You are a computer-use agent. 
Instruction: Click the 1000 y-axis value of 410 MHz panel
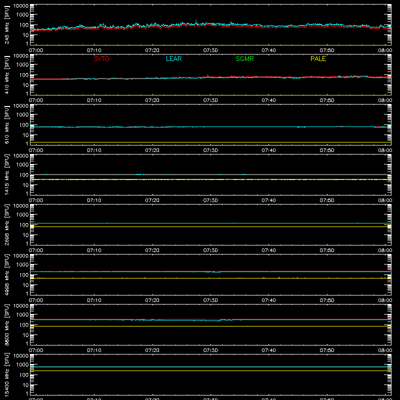(x=22, y=65)
